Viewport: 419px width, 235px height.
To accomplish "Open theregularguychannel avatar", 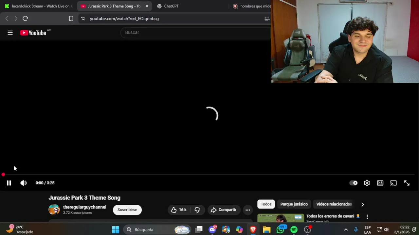I will pyautogui.click(x=54, y=210).
